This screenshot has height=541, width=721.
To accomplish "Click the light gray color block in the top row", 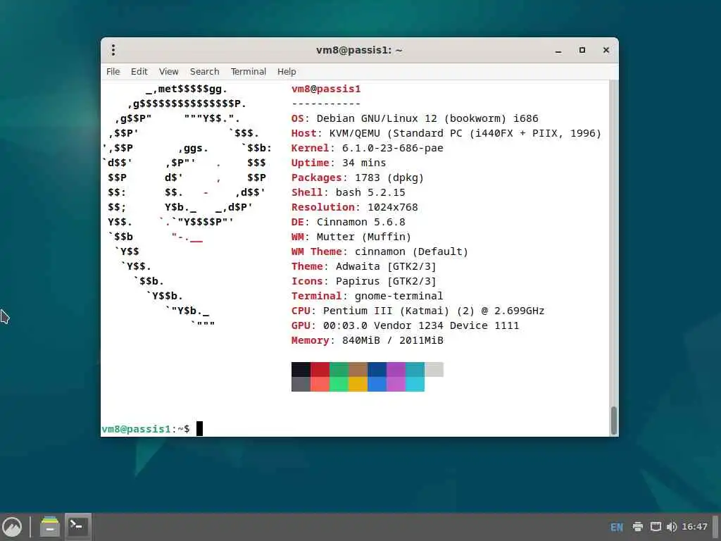I will coord(434,369).
